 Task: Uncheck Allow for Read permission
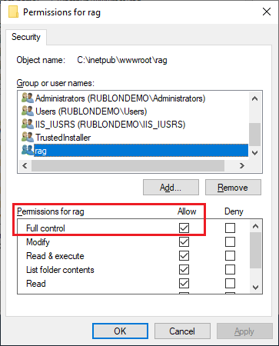(184, 284)
